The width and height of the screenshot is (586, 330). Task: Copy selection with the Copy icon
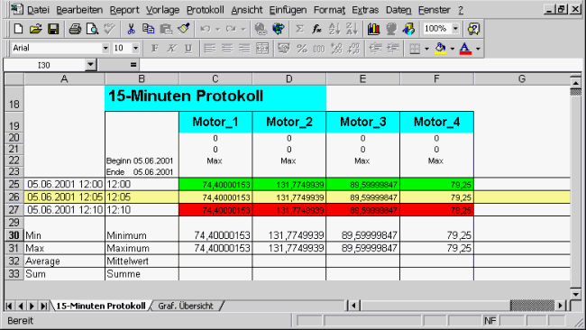click(149, 29)
